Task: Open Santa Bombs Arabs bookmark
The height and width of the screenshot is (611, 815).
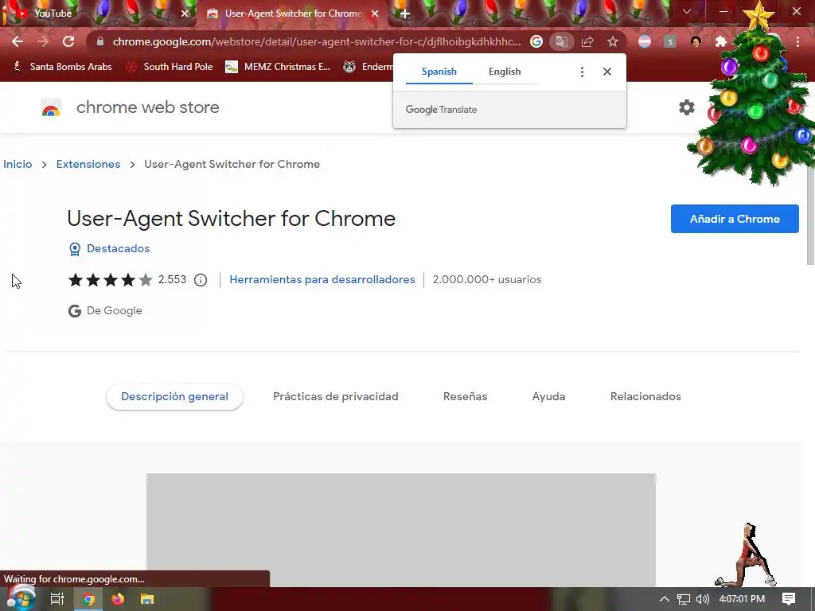Action: click(x=62, y=67)
